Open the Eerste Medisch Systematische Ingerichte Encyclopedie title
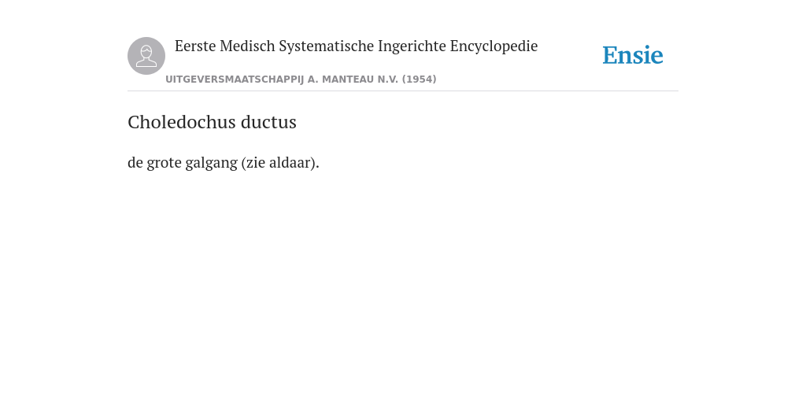Screen dimensions: 806x403 (x=357, y=46)
